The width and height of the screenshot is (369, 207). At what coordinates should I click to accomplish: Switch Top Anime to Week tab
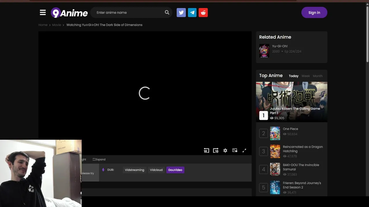306,76
